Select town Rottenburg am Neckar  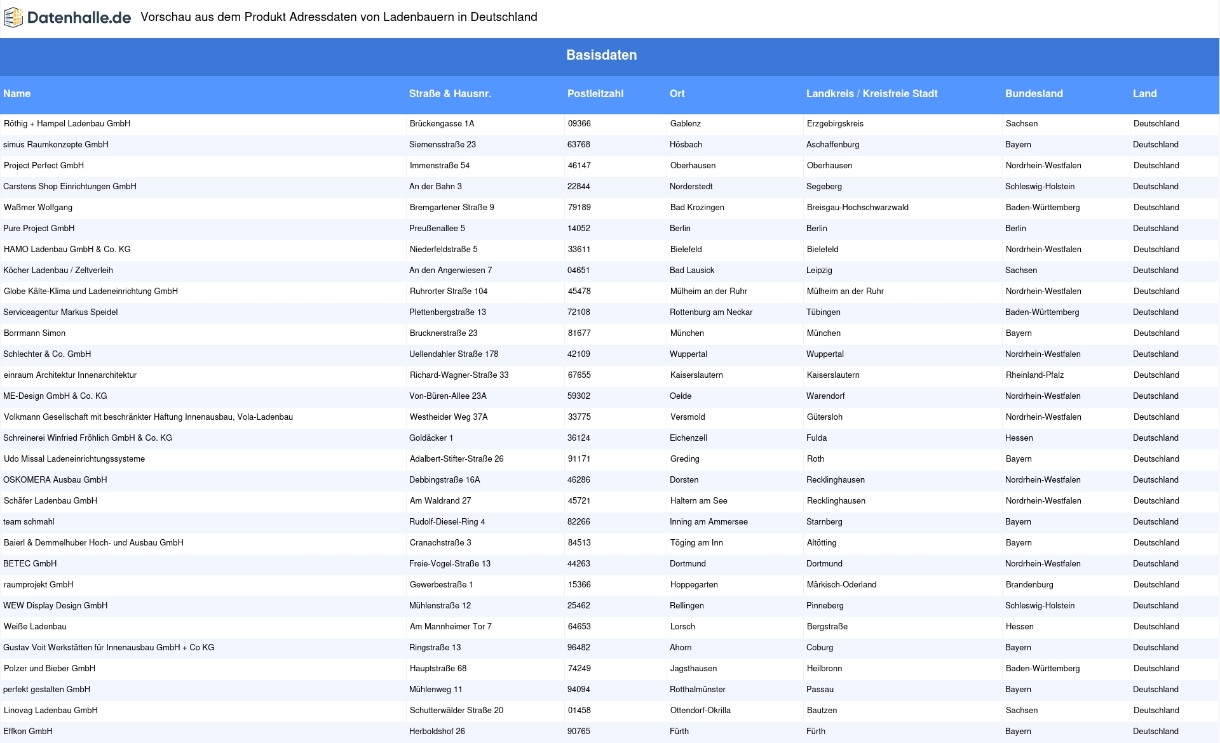[x=711, y=312]
